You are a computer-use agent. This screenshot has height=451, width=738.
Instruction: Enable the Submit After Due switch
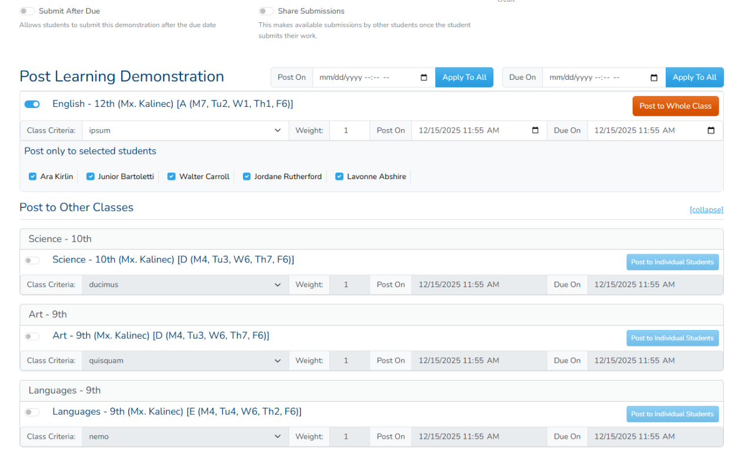point(27,11)
